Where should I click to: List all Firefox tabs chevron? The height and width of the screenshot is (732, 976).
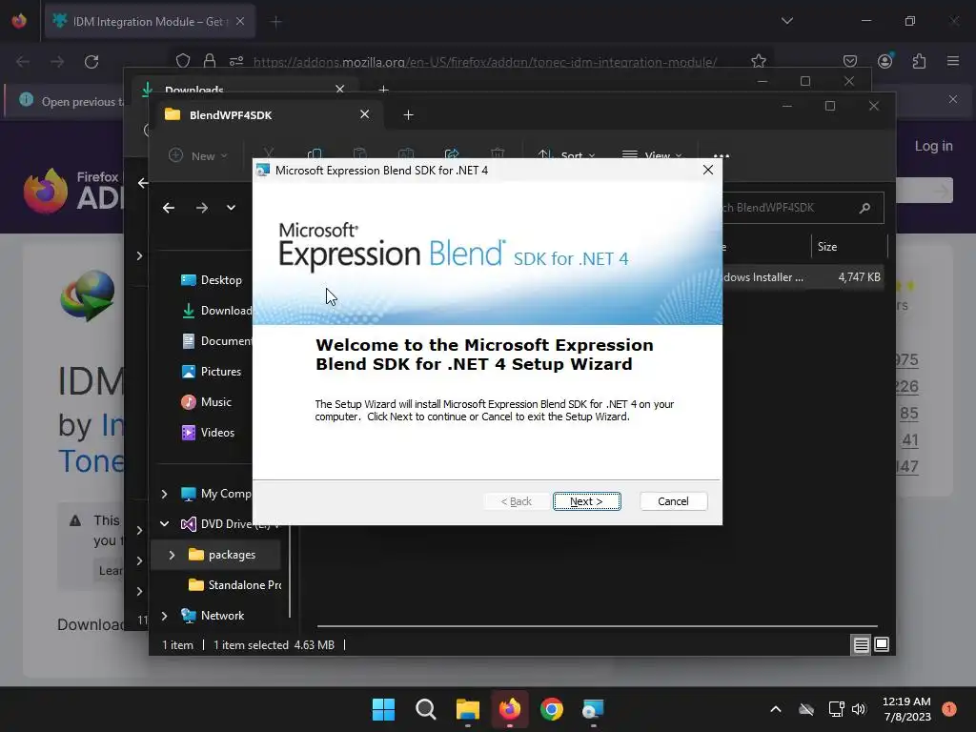[786, 21]
